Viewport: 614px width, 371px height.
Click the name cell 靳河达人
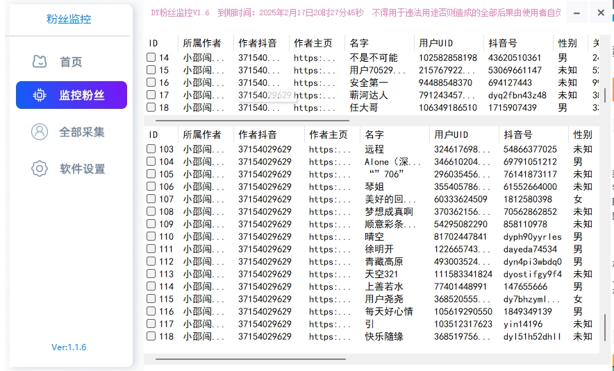pyautogui.click(x=369, y=96)
